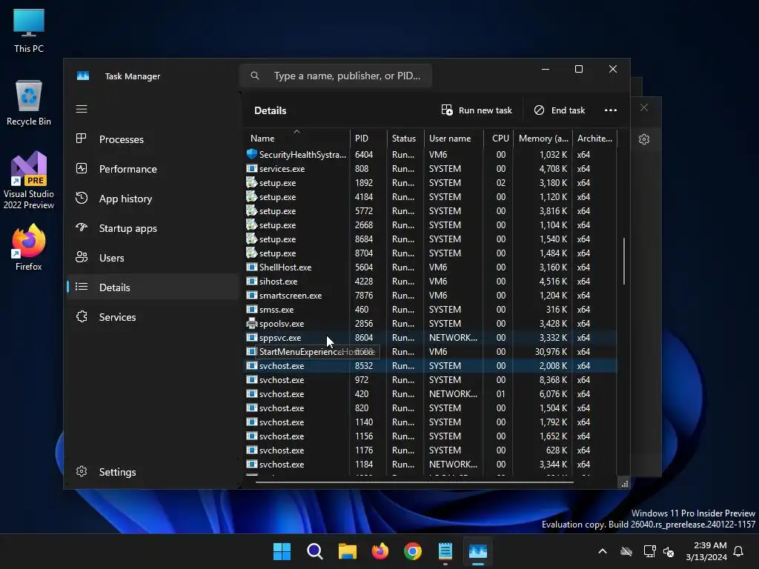Select svchost.exe with PID 1156
The height and width of the screenshot is (569, 759).
(x=430, y=436)
